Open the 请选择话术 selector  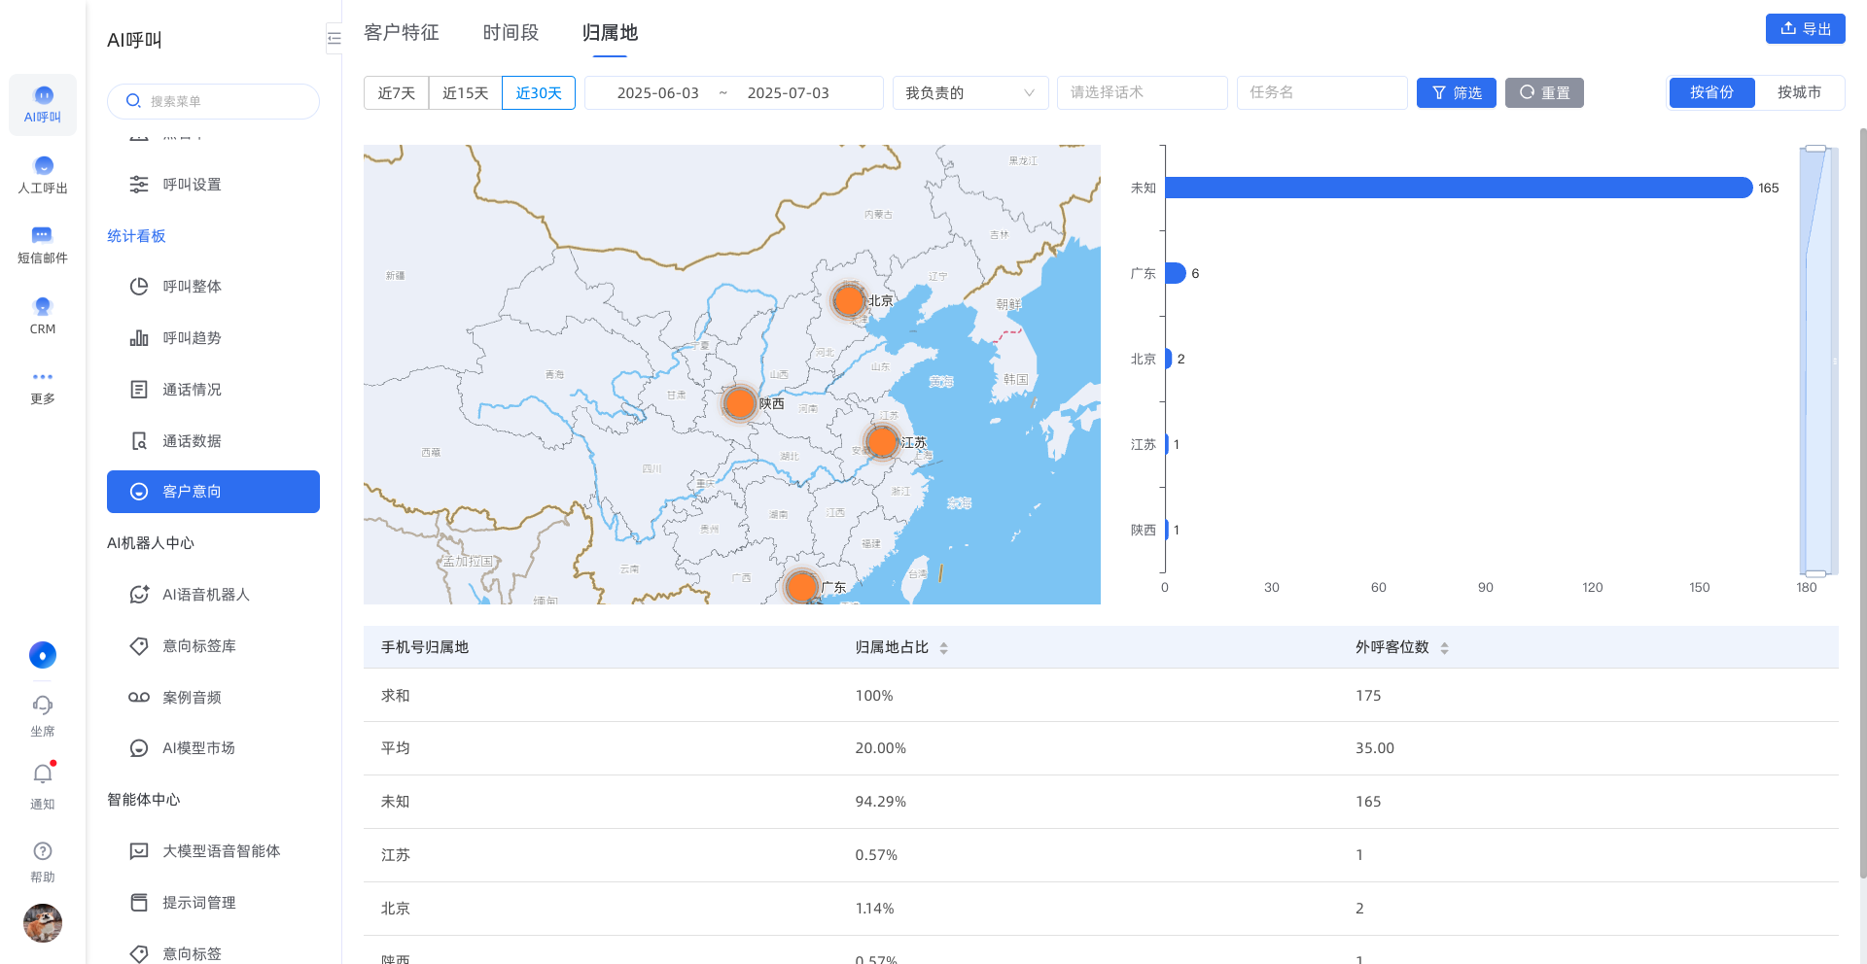pos(1142,93)
